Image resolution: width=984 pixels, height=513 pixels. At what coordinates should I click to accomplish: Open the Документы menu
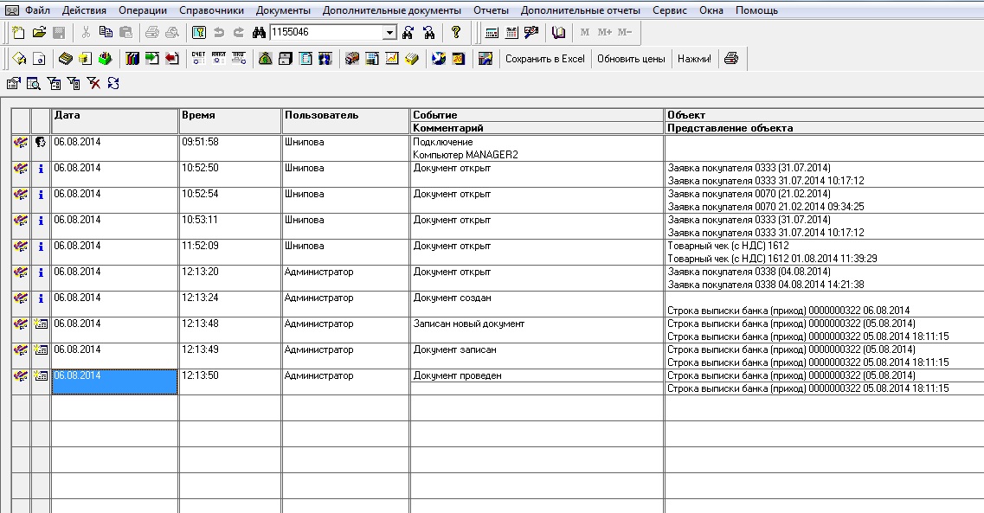283,10
